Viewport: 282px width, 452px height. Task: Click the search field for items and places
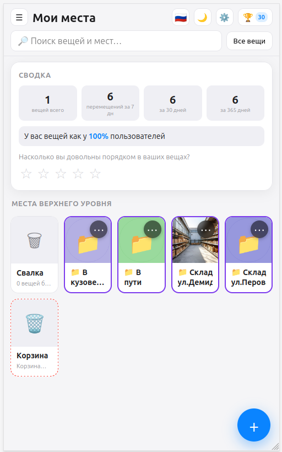pyautogui.click(x=116, y=41)
